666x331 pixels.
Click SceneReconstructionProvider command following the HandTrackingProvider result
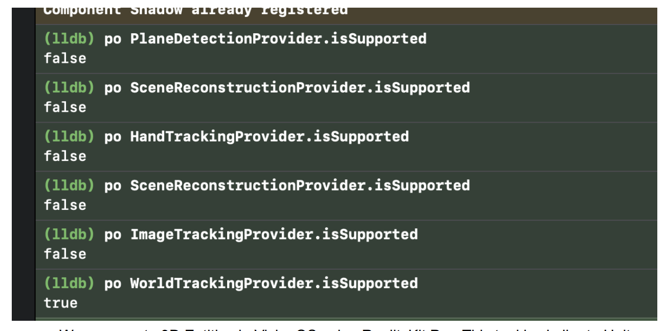click(300, 185)
